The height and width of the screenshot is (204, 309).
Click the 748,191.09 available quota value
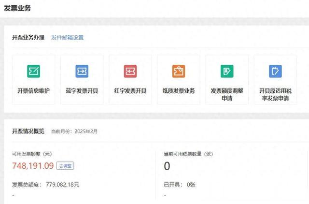(33, 166)
